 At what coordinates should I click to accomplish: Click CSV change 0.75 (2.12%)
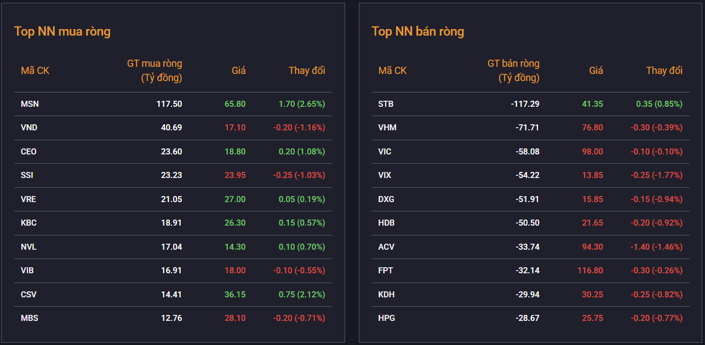(302, 295)
